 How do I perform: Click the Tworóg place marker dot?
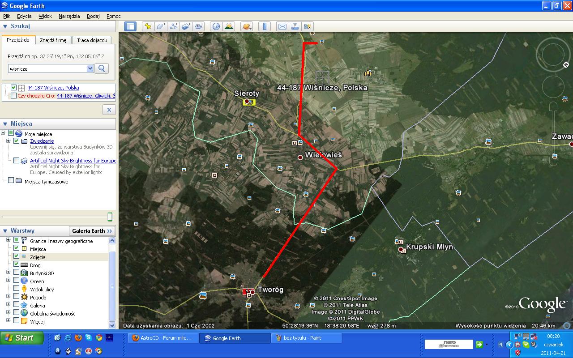point(253,292)
